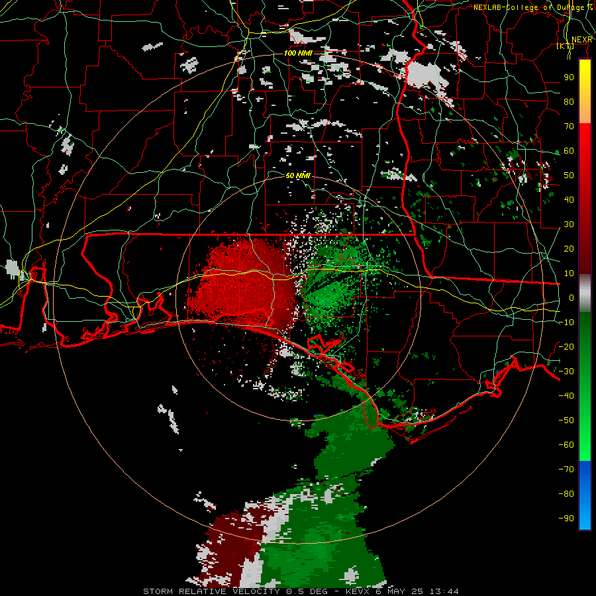Viewport: 596px width, 596px height.
Task: Click the NEXR label at top right
Action: [582, 40]
